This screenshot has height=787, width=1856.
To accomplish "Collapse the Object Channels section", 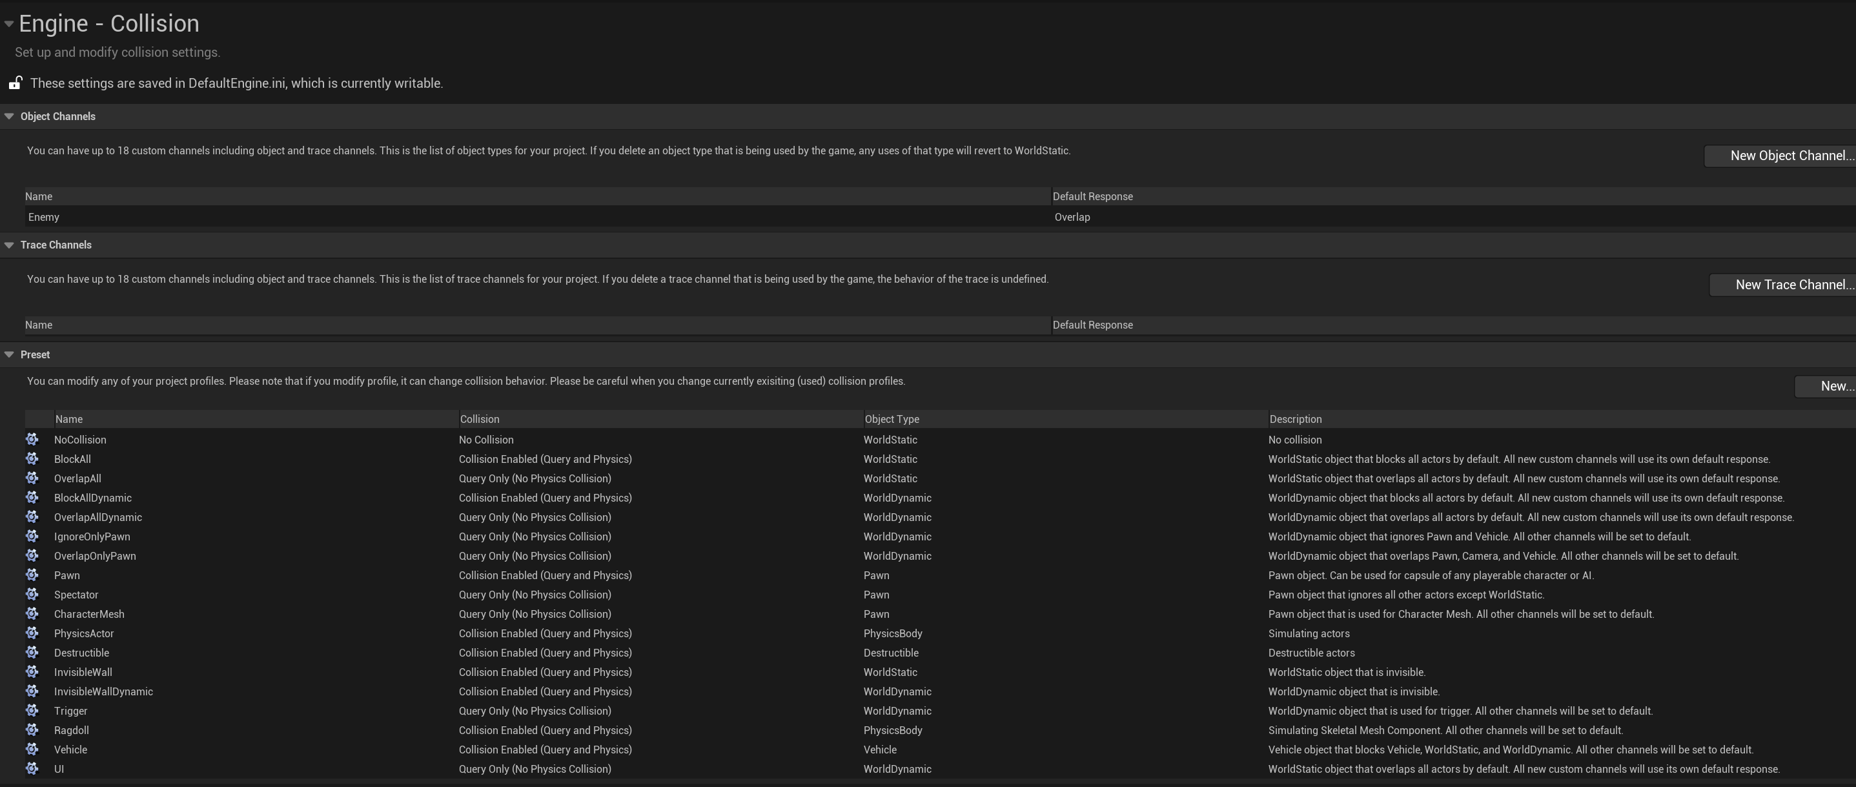I will tap(10, 116).
